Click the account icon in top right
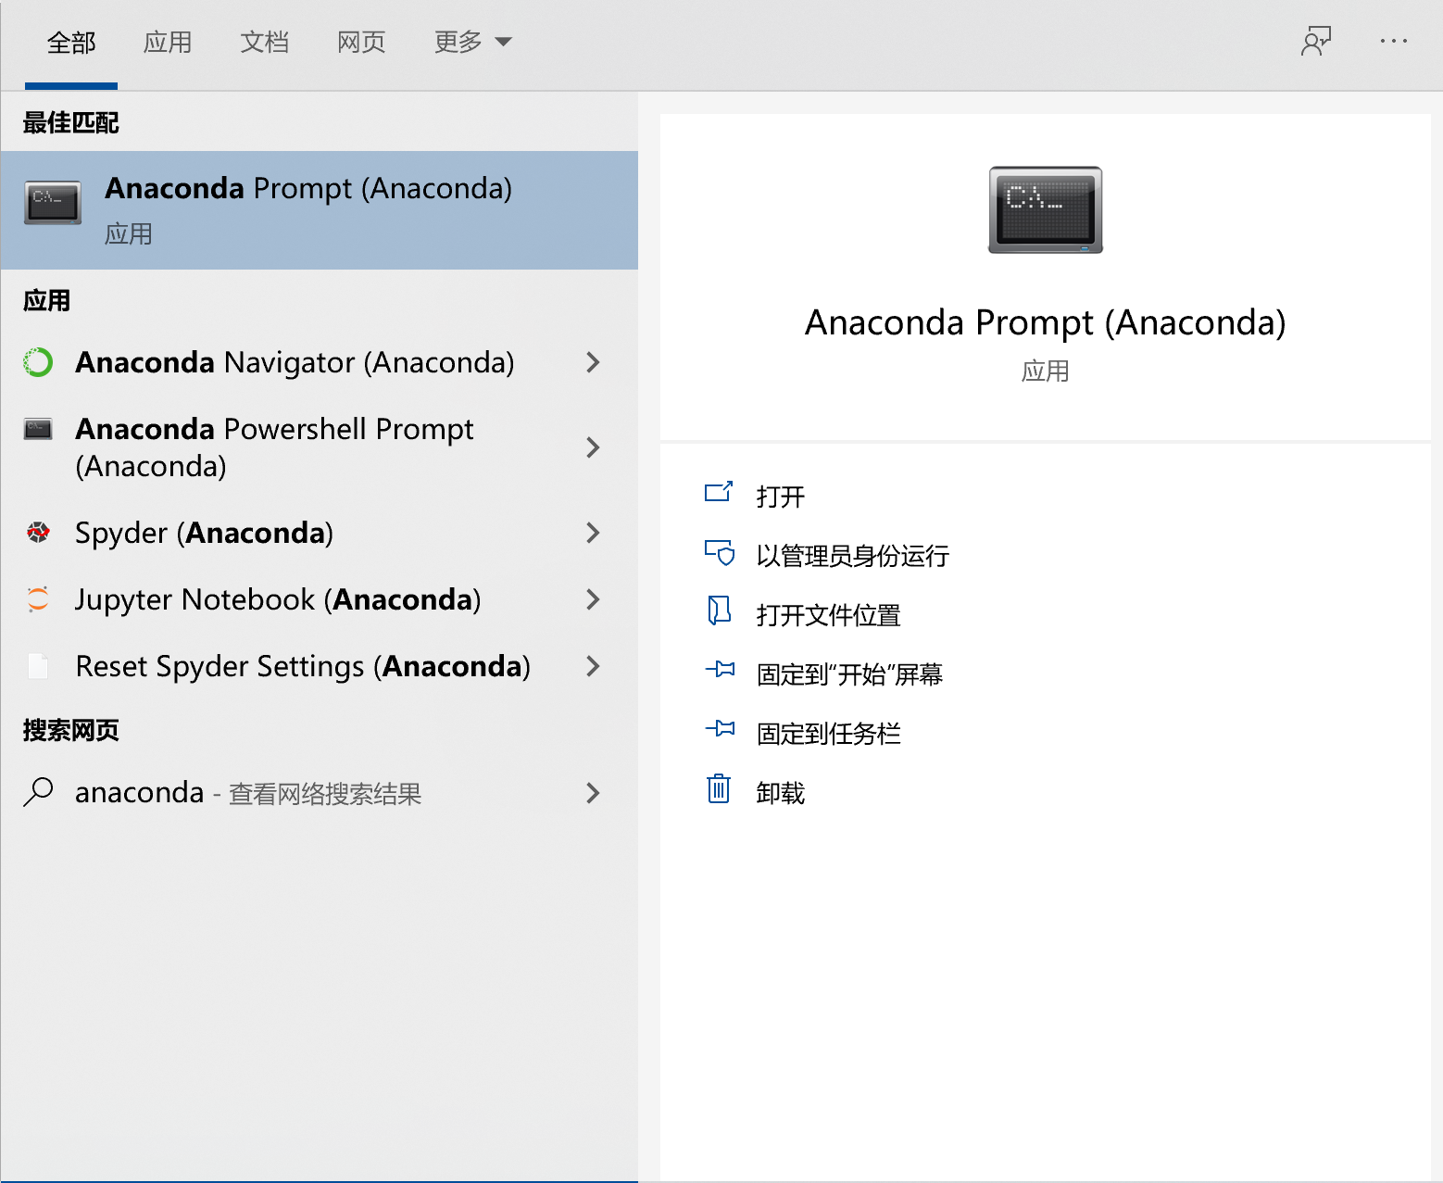The image size is (1443, 1183). point(1316,42)
